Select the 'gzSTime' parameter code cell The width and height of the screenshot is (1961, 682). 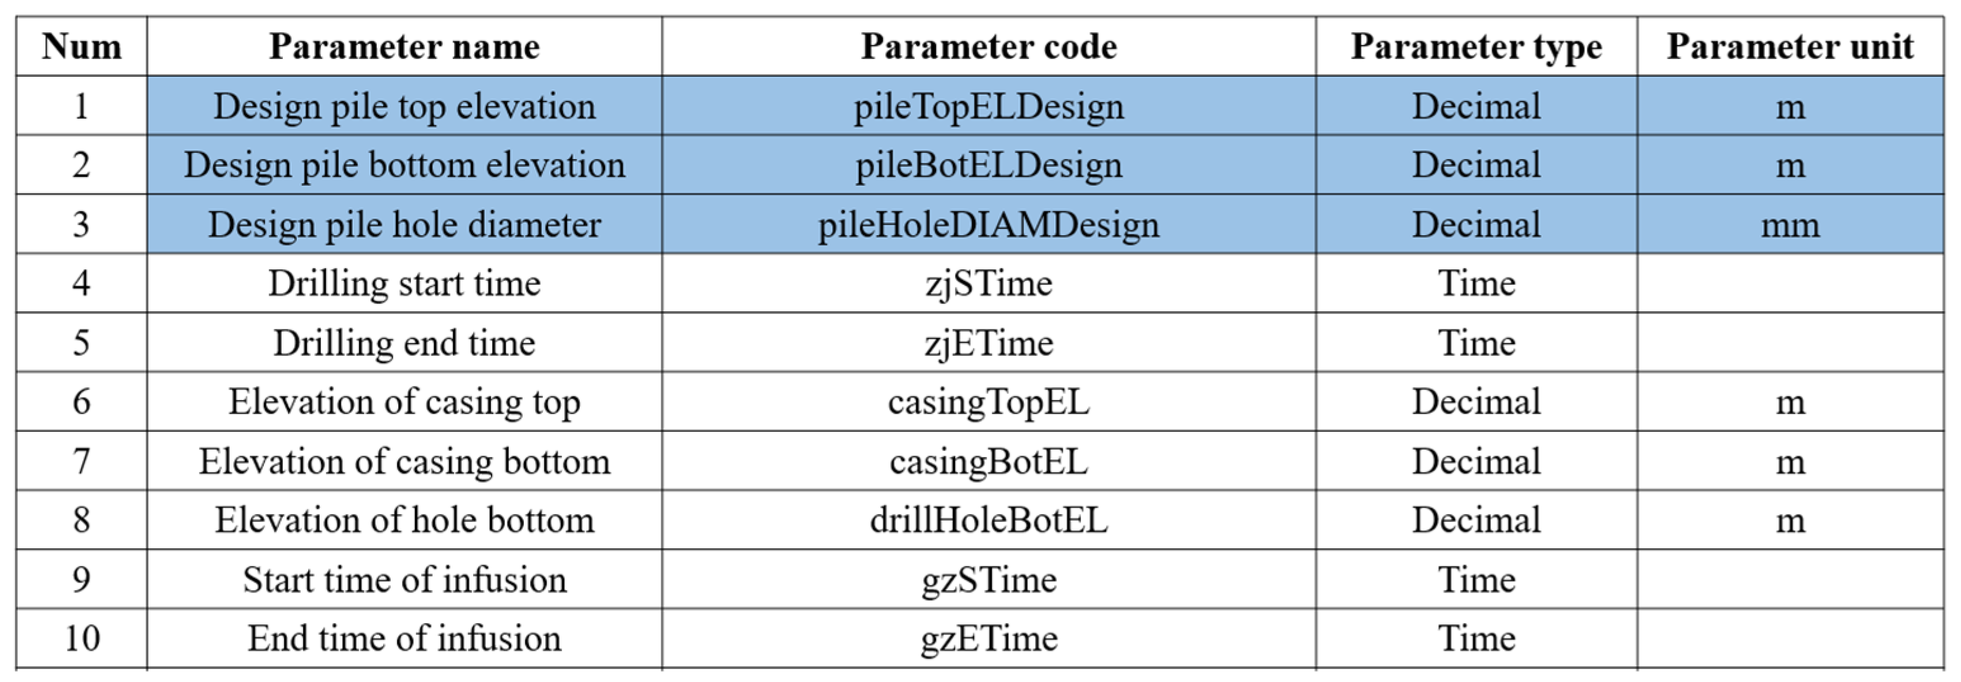[988, 580]
